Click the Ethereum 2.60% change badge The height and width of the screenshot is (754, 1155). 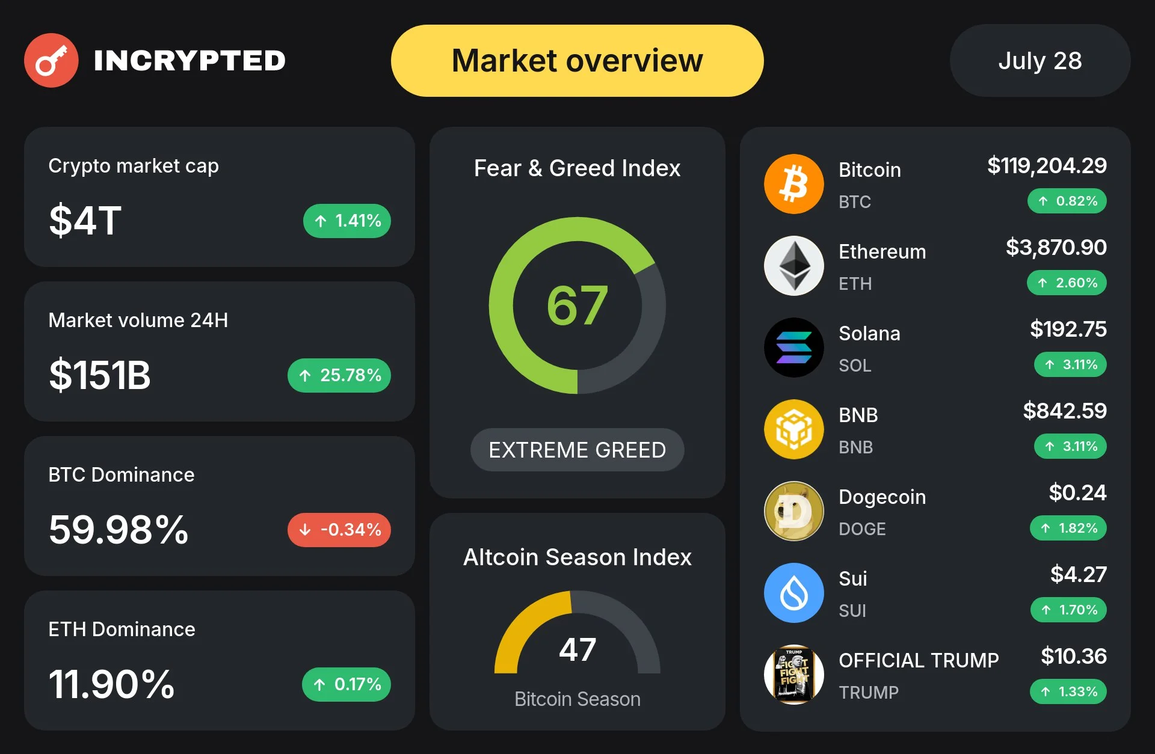(1067, 283)
